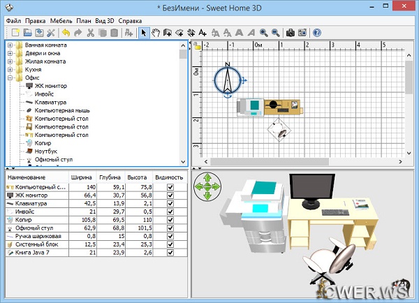Click the Cut scissors icon
Viewport: 419px width, 303px height.
point(91,32)
